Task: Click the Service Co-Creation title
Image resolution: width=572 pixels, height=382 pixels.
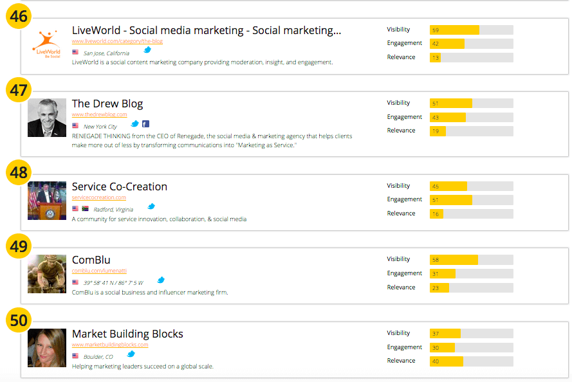Action: coord(120,186)
